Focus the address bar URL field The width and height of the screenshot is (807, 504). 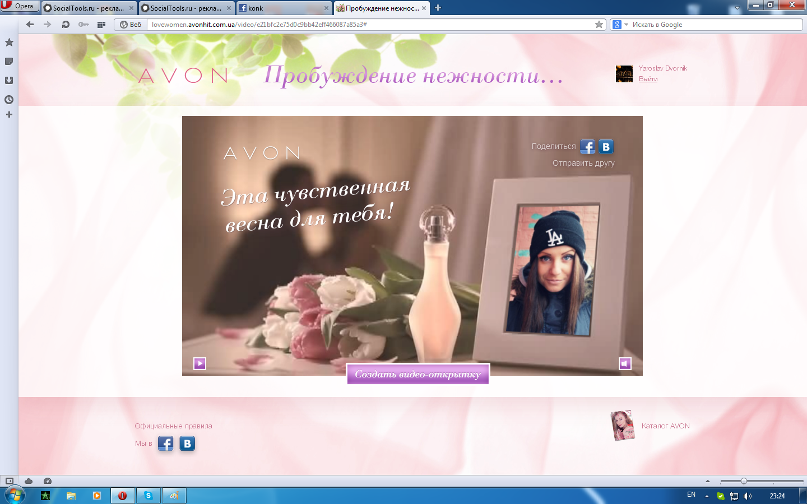click(370, 24)
